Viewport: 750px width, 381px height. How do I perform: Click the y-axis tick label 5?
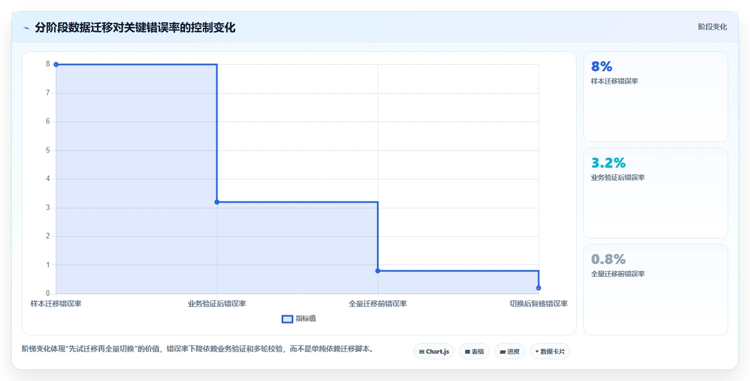tap(48, 150)
